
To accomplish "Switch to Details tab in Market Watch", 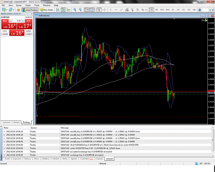I will tap(17, 122).
